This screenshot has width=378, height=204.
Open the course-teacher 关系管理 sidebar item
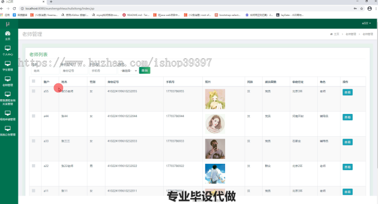point(8,98)
